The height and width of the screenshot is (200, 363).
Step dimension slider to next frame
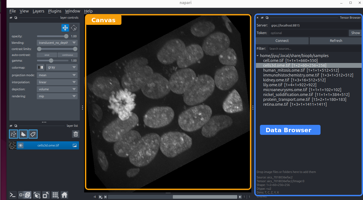pos(240,197)
